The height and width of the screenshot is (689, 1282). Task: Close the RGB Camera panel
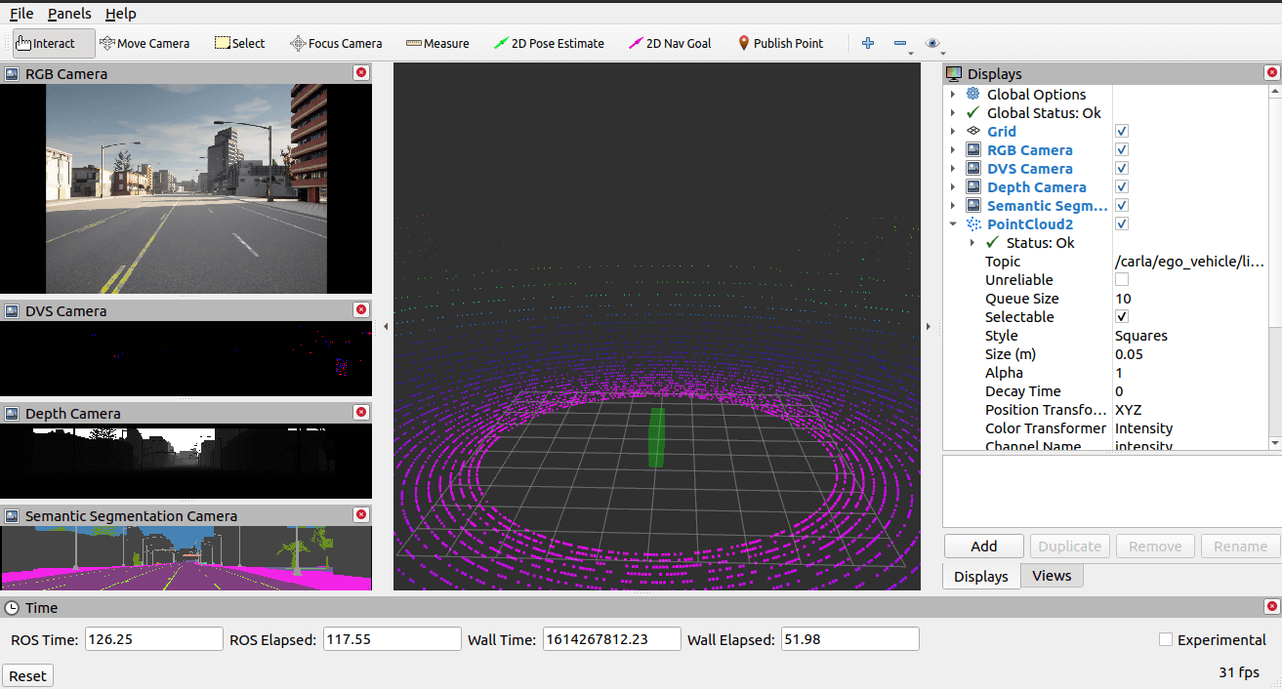pos(361,73)
